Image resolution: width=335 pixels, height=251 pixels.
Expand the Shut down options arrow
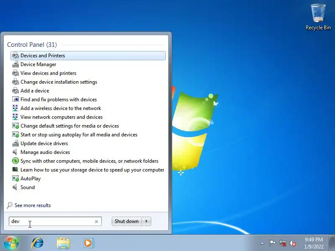tap(146, 221)
